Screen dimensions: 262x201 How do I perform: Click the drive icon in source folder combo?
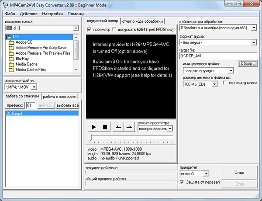pyautogui.click(x=9, y=28)
